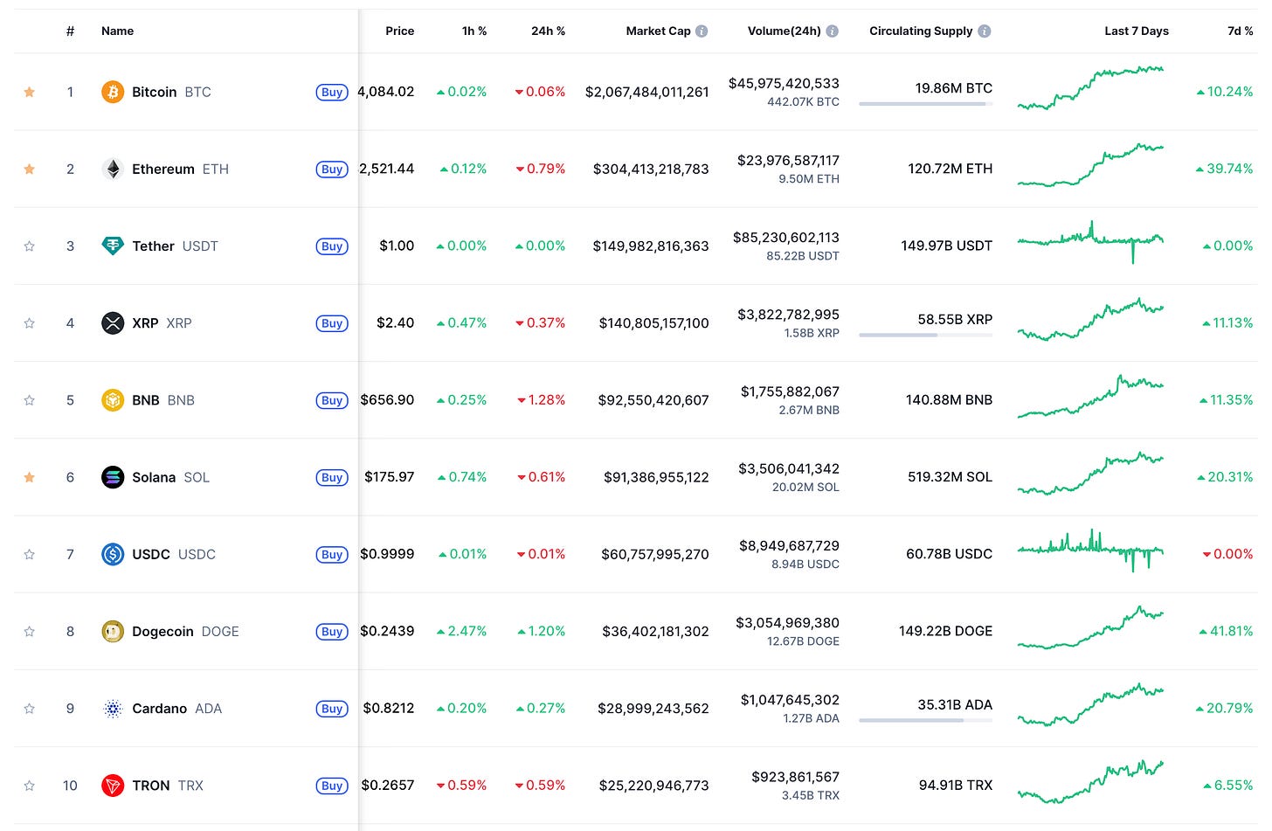The height and width of the screenshot is (831, 1272).
Task: Open Solana's last 7 days sparkline
Action: 1090,474
